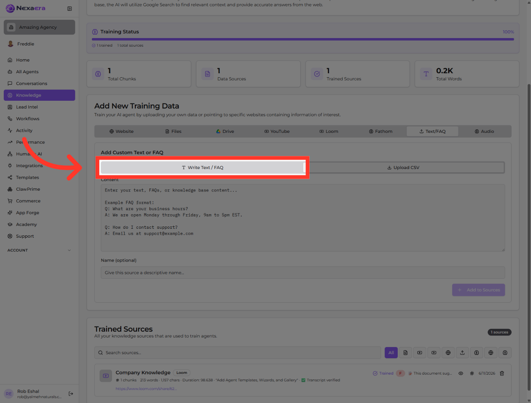Select the YouTube tab
This screenshot has height=403, width=531.
tap(277, 131)
